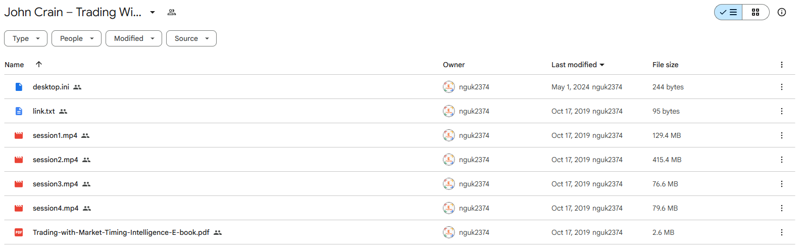The height and width of the screenshot is (249, 804).
Task: Click the session4.mp4 video icon
Action: (19, 208)
